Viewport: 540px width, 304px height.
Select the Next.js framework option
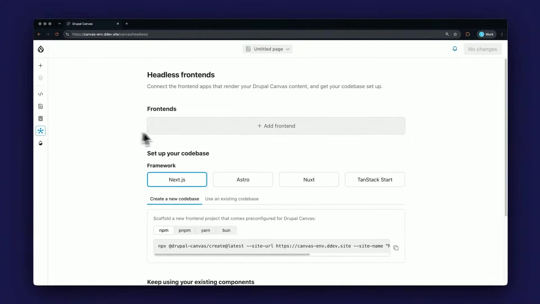[x=177, y=180]
